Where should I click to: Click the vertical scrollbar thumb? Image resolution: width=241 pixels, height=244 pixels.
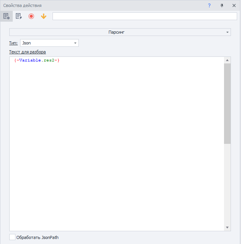coord(227,104)
